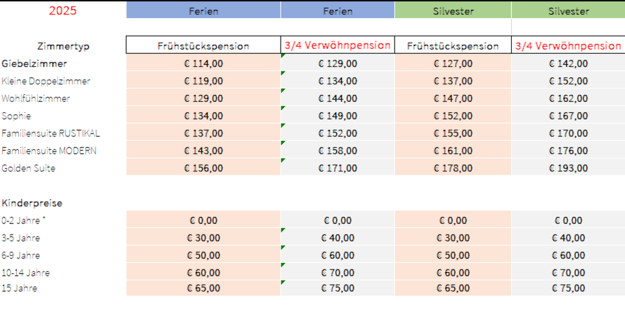Image resolution: width=625 pixels, height=311 pixels.
Task: Click Familiensuite RUSTIKAL price € 170,00
Action: pyautogui.click(x=568, y=134)
